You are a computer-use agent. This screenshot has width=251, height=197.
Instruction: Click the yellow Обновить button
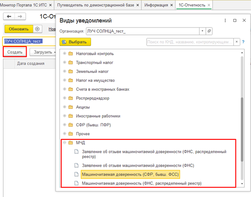point(19,29)
